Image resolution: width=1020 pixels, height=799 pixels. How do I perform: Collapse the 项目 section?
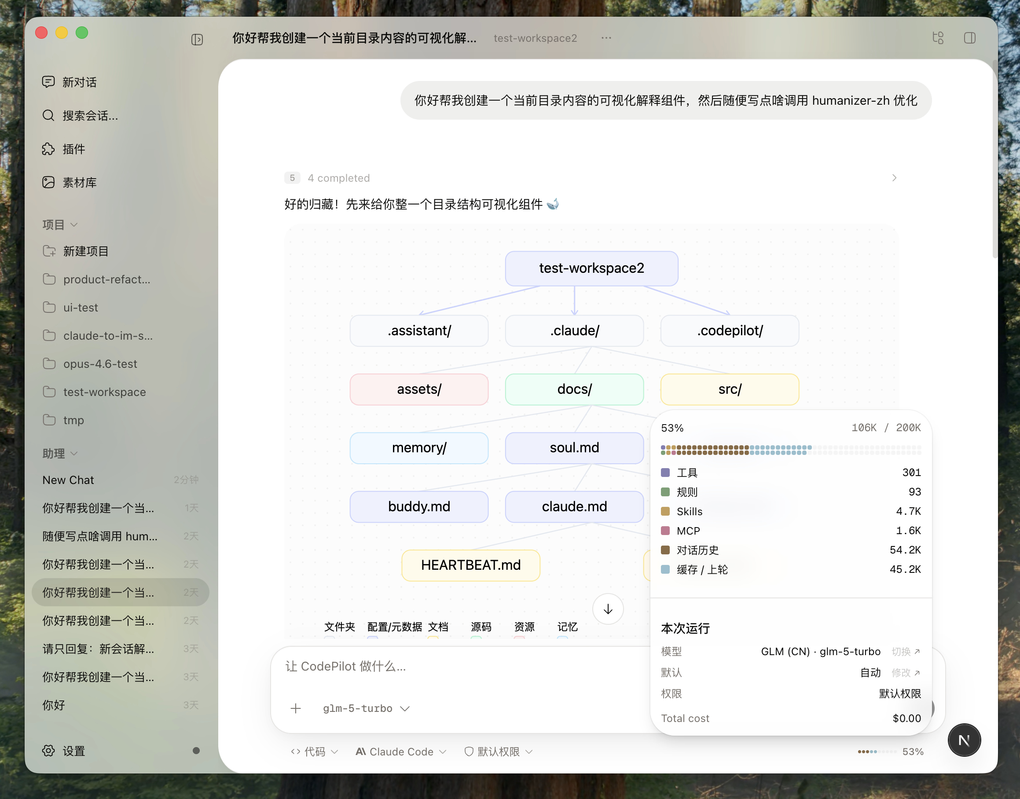coord(60,224)
